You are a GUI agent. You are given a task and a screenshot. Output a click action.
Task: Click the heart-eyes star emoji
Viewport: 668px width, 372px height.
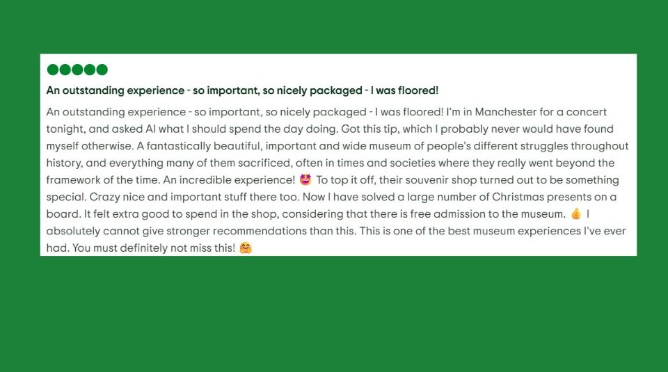coord(305,180)
